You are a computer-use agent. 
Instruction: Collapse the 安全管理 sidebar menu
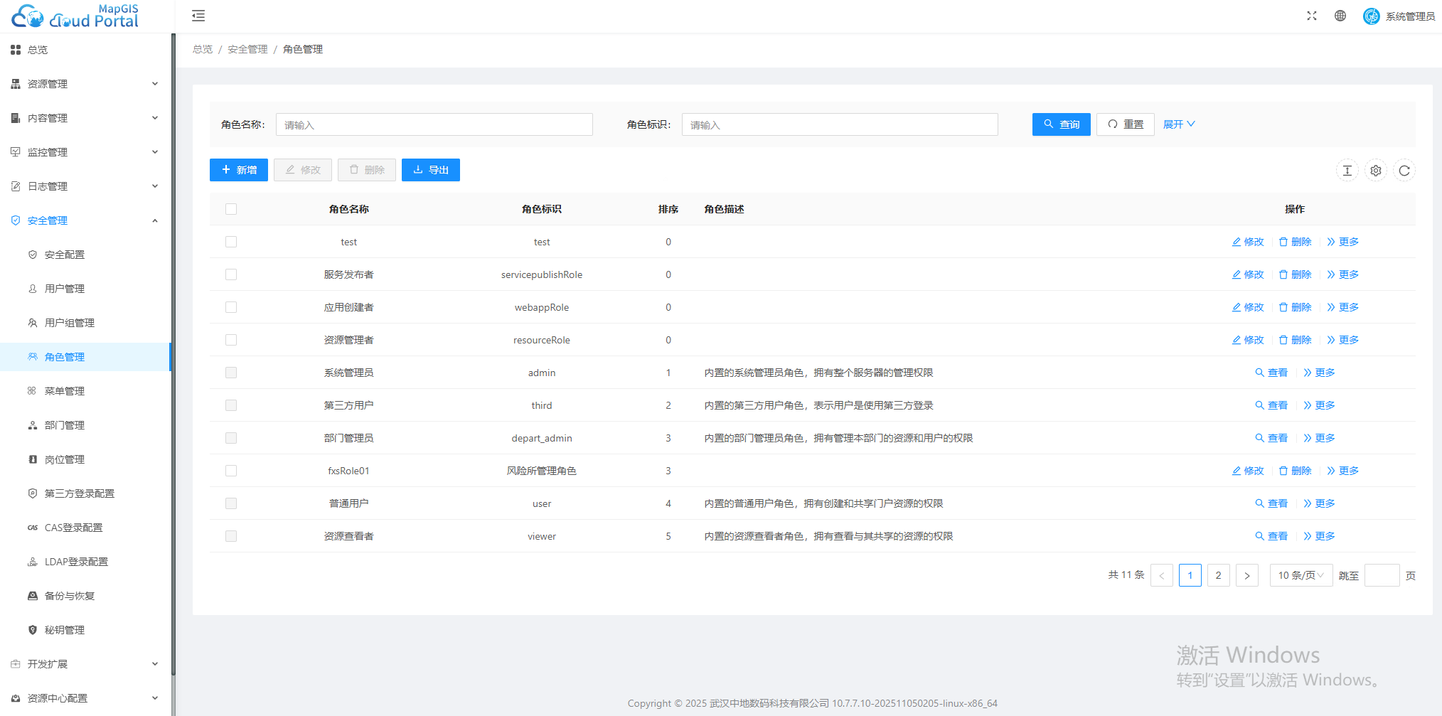(x=48, y=220)
